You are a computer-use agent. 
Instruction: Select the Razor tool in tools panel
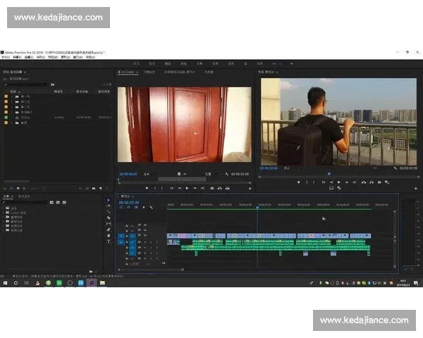109,218
